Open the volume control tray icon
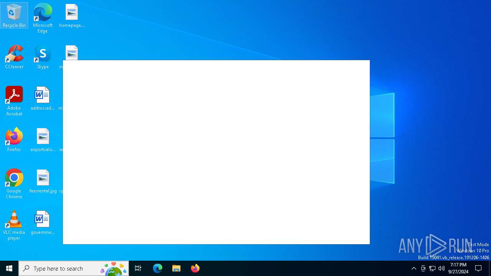 click(442, 268)
